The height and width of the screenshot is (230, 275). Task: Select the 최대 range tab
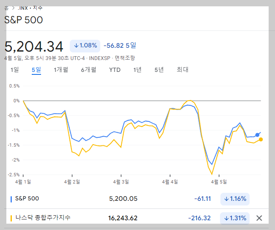pos(182,70)
